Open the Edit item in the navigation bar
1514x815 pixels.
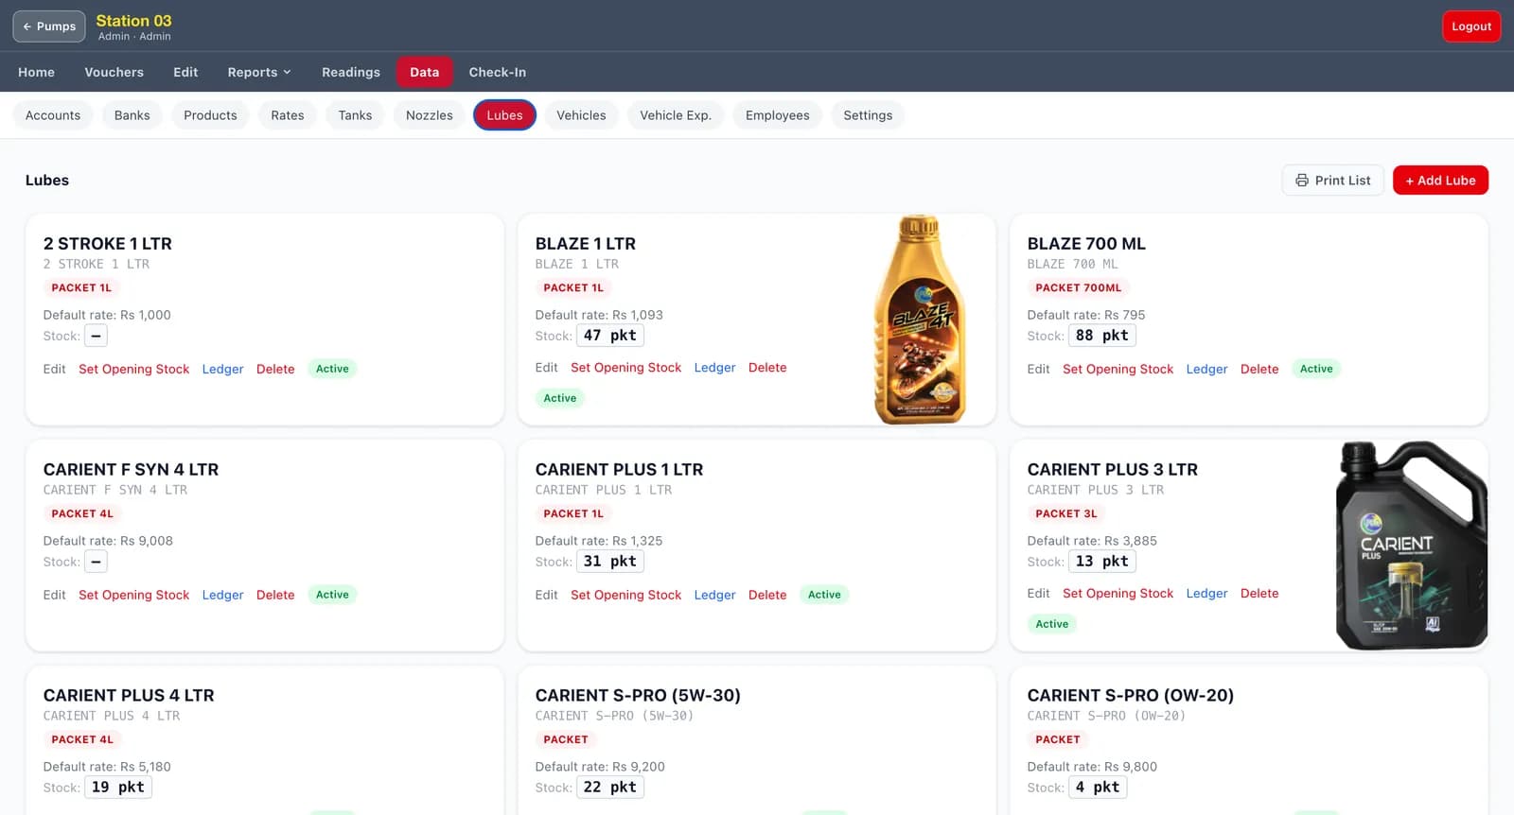185,72
